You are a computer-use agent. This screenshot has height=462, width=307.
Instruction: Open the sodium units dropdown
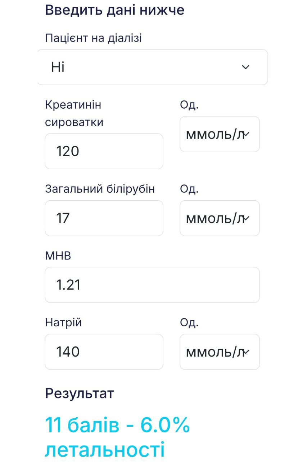[x=220, y=352]
